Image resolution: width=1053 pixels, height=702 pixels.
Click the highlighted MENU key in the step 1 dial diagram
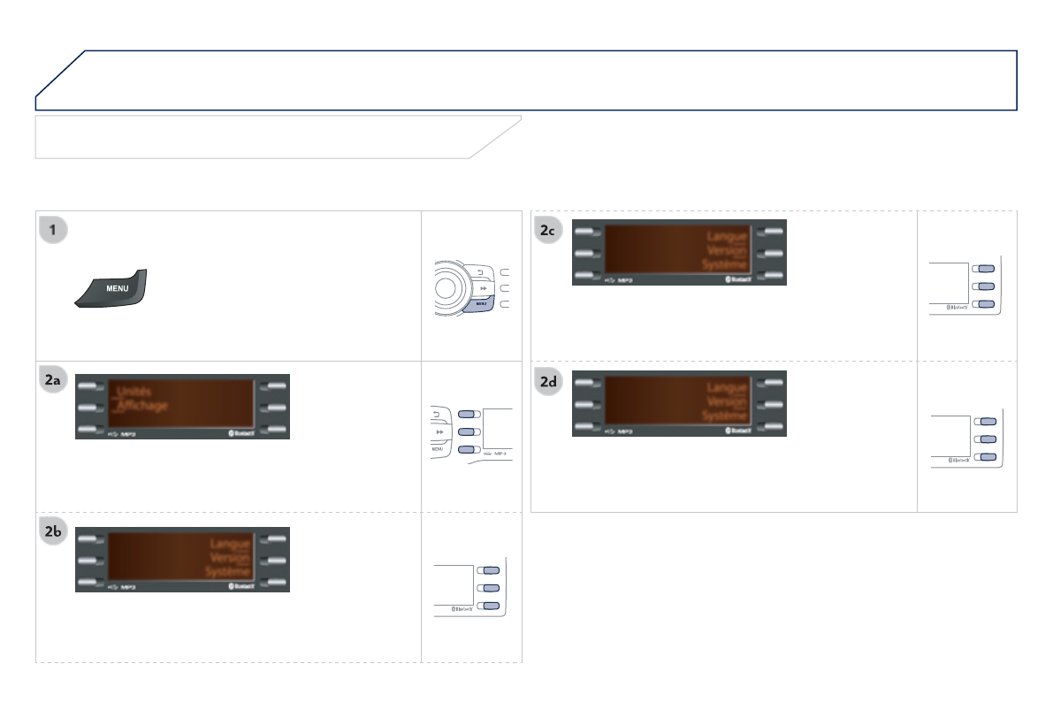click(481, 304)
